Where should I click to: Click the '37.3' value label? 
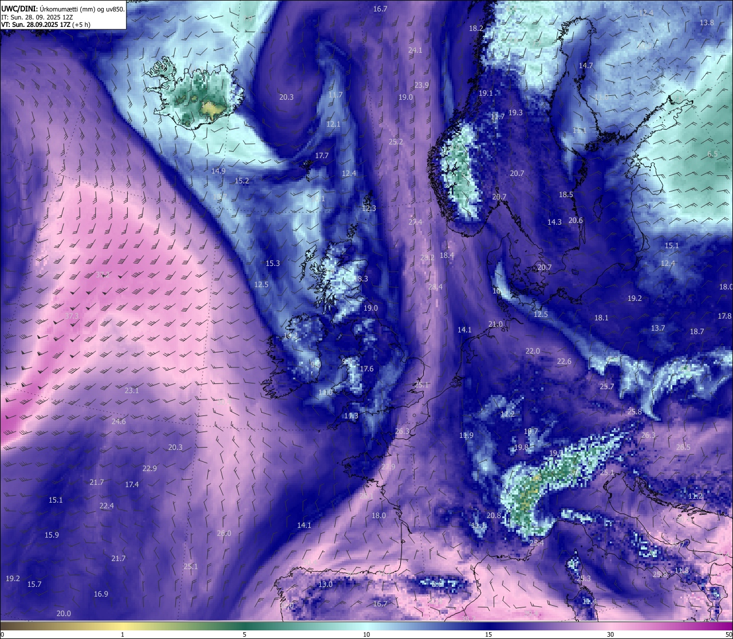click(x=72, y=316)
